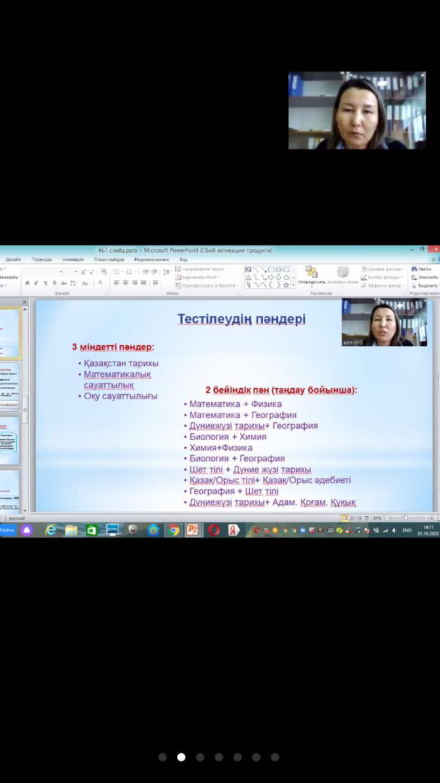Click Преобразовать в SmartArt button

click(205, 286)
